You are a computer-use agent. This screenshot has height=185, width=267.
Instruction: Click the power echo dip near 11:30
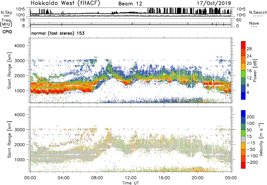tap(126, 83)
